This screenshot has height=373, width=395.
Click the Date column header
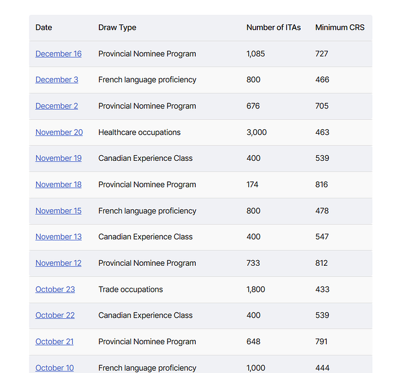pos(43,28)
